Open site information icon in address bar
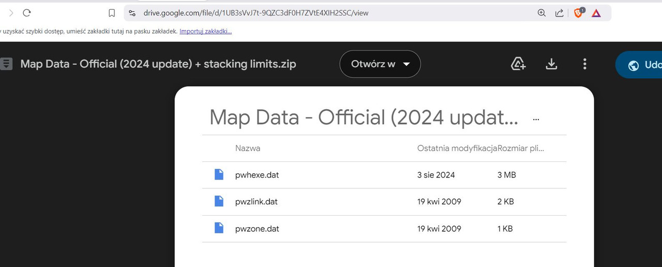Image resolution: width=662 pixels, height=267 pixels. [x=132, y=13]
